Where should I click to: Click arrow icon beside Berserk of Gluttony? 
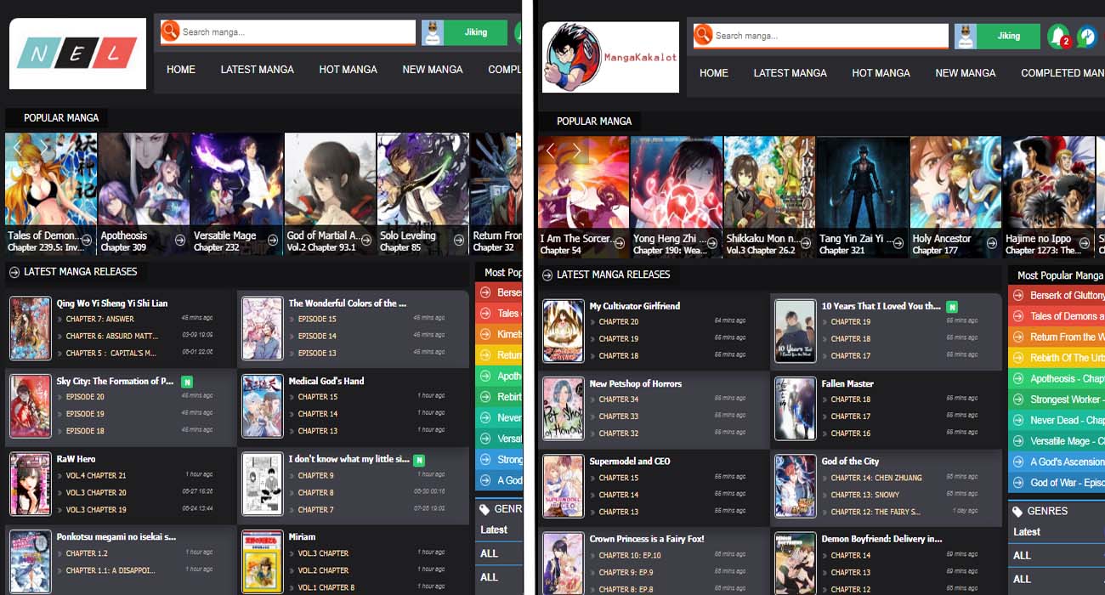point(1018,295)
